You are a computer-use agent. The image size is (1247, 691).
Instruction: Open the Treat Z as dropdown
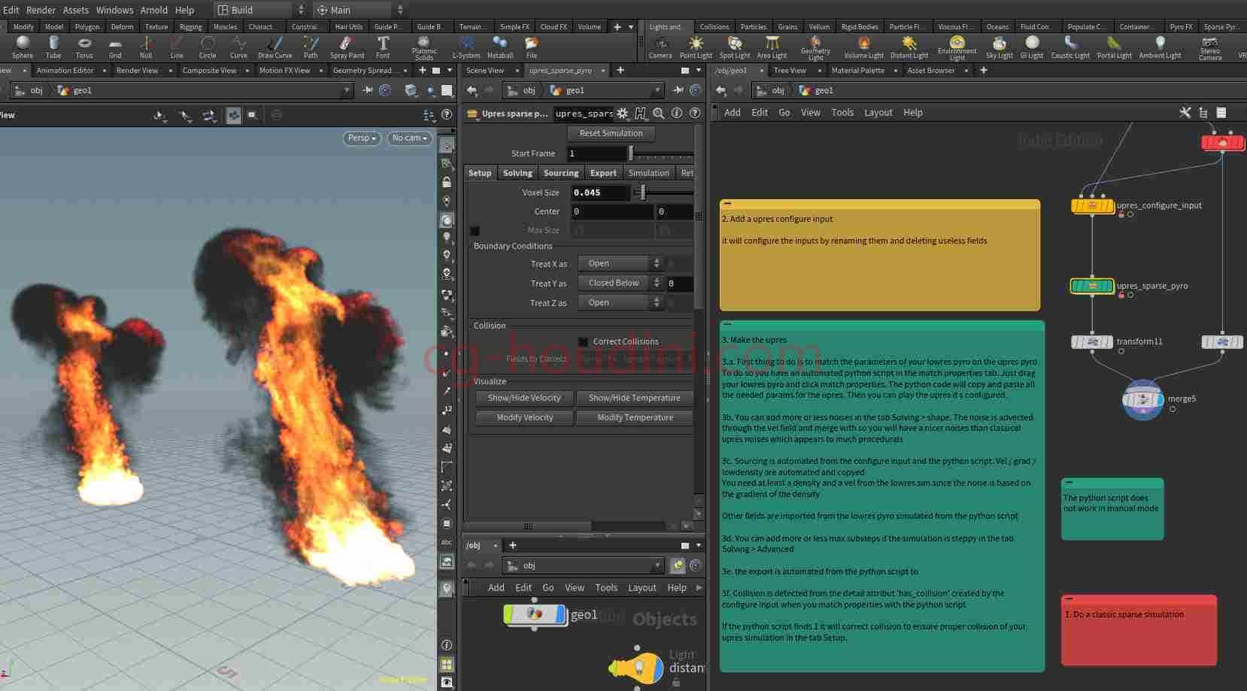[x=620, y=302]
